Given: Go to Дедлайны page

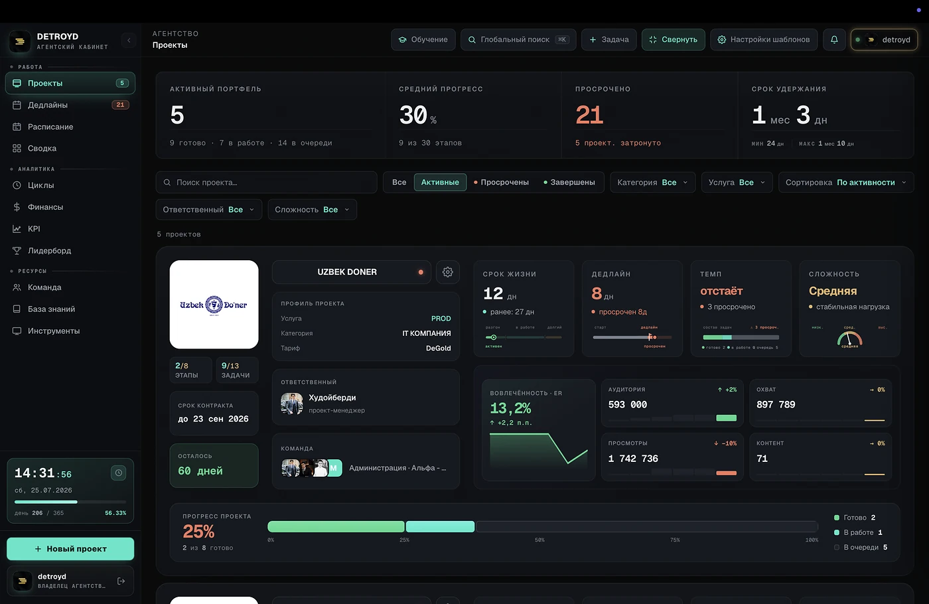Looking at the screenshot, I should [70, 105].
